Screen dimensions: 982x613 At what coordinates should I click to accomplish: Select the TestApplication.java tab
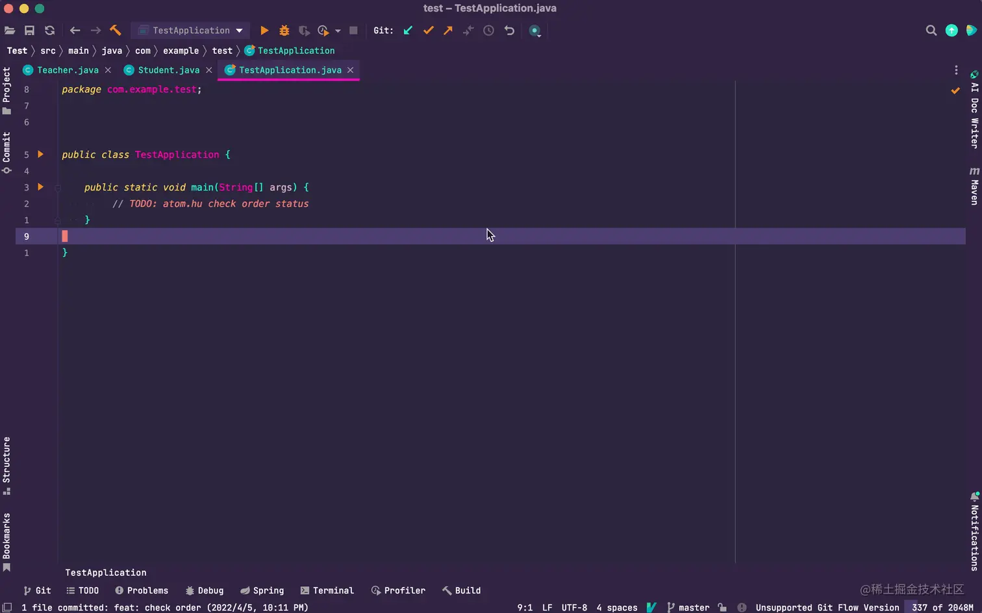(x=290, y=70)
